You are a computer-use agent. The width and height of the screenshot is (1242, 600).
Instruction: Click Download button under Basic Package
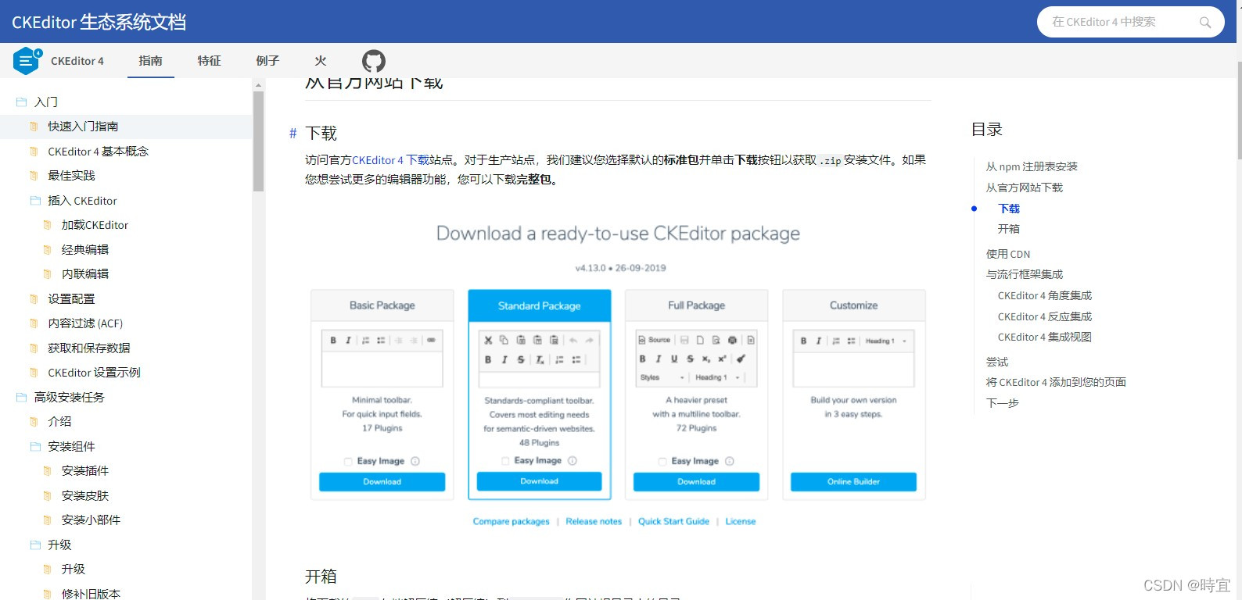382,482
